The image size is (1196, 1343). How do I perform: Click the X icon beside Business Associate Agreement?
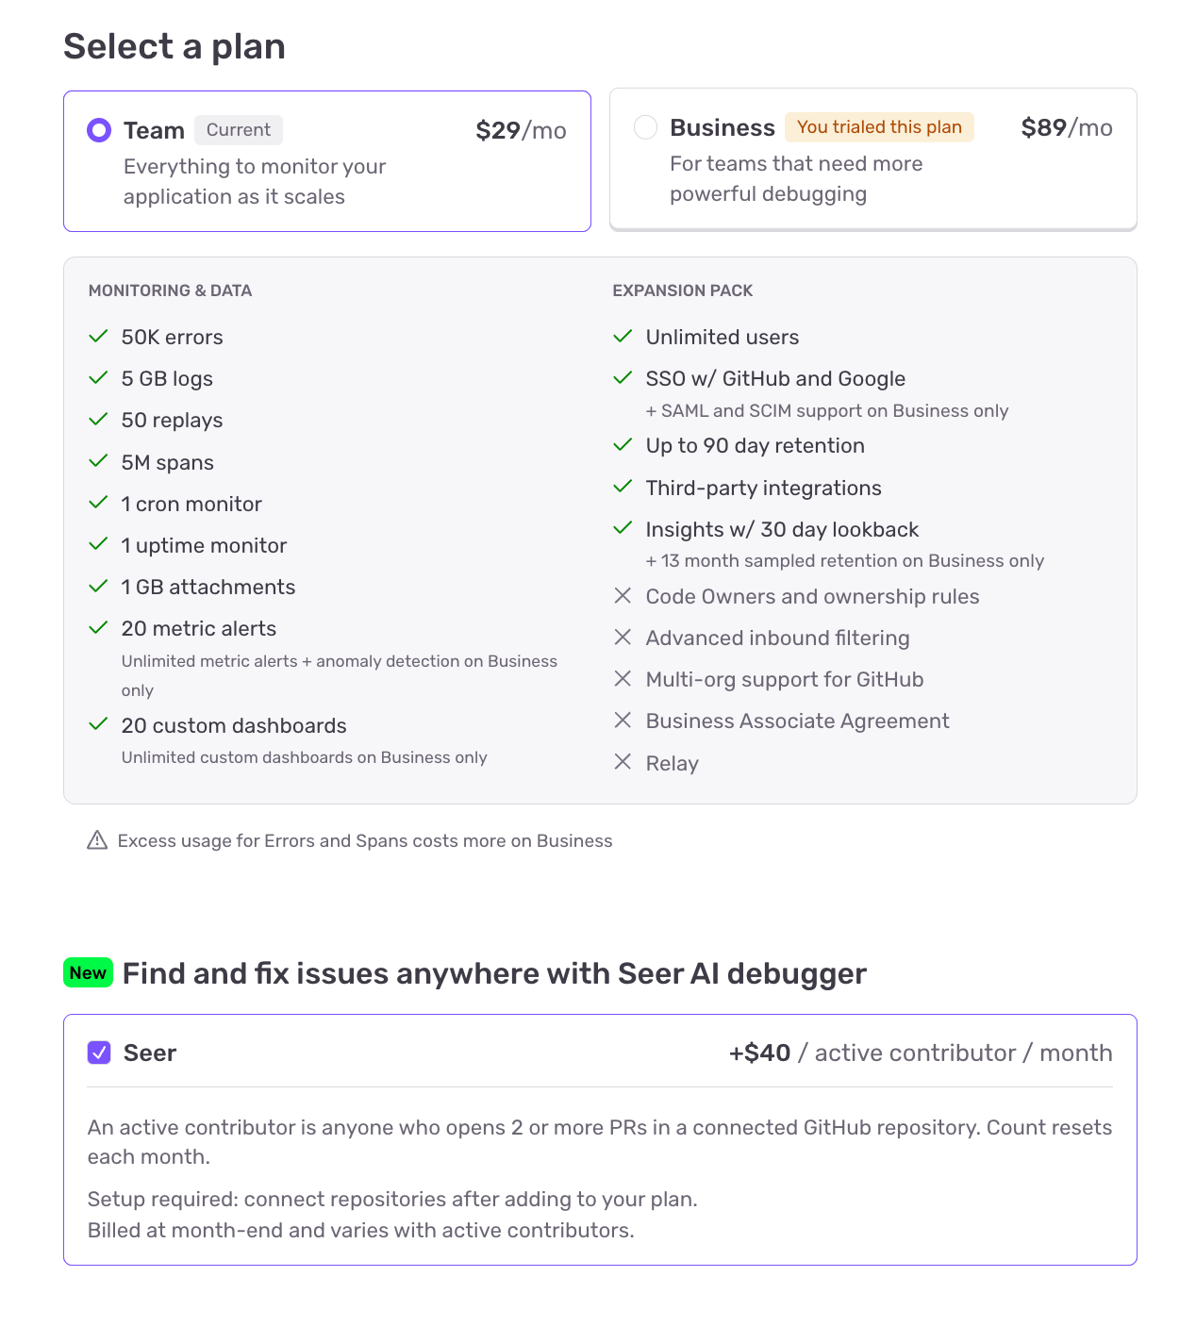tap(623, 721)
